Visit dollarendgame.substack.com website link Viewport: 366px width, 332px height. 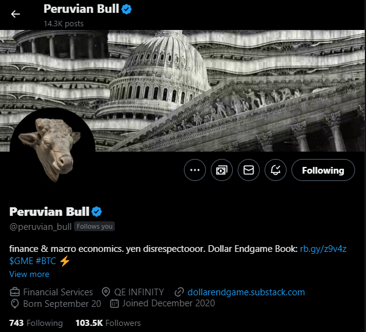[246, 292]
